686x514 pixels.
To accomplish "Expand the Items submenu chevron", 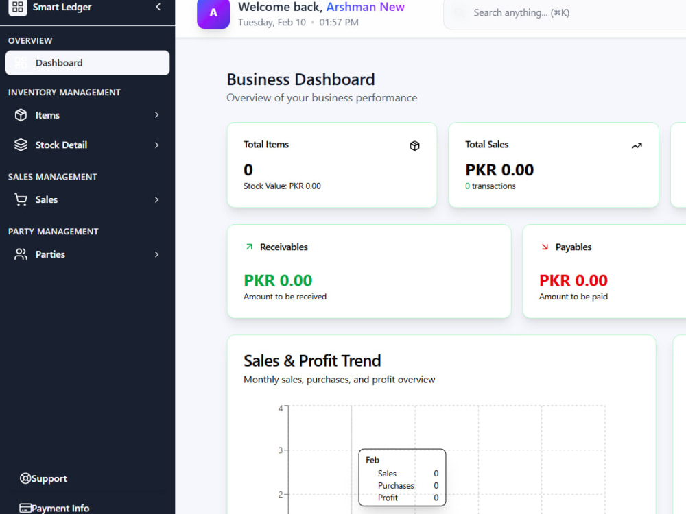I will click(x=156, y=115).
